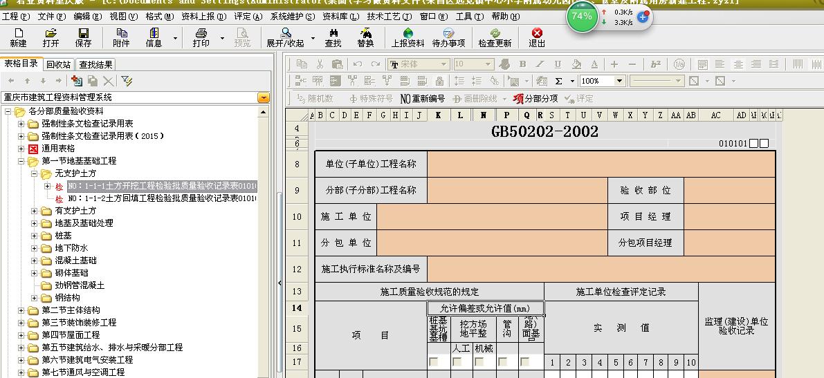The width and height of the screenshot is (824, 378).
Task: Expand the 地下防水 tree folder
Action: 35,248
